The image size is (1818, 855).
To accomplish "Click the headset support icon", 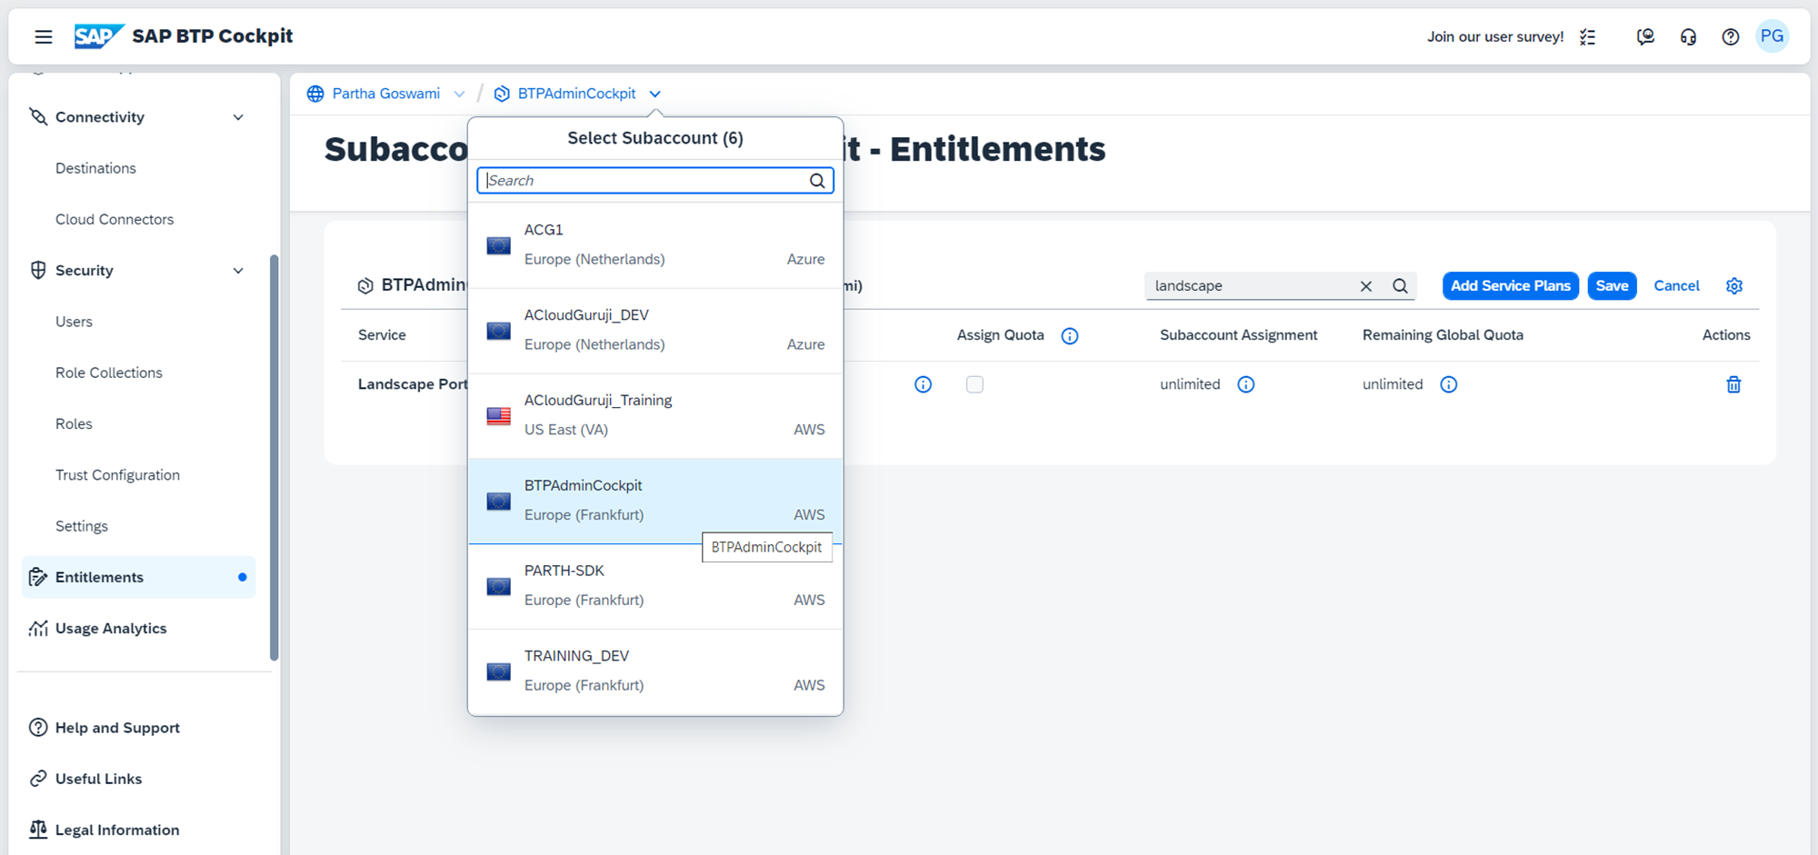I will coord(1688,36).
